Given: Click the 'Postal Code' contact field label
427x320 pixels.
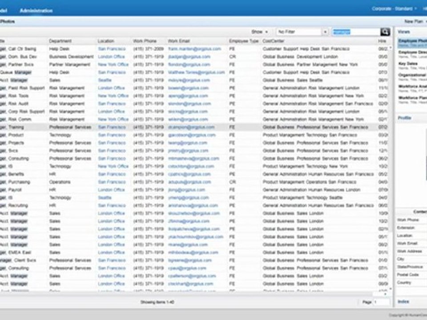Looking at the screenshot, I should point(407,275).
